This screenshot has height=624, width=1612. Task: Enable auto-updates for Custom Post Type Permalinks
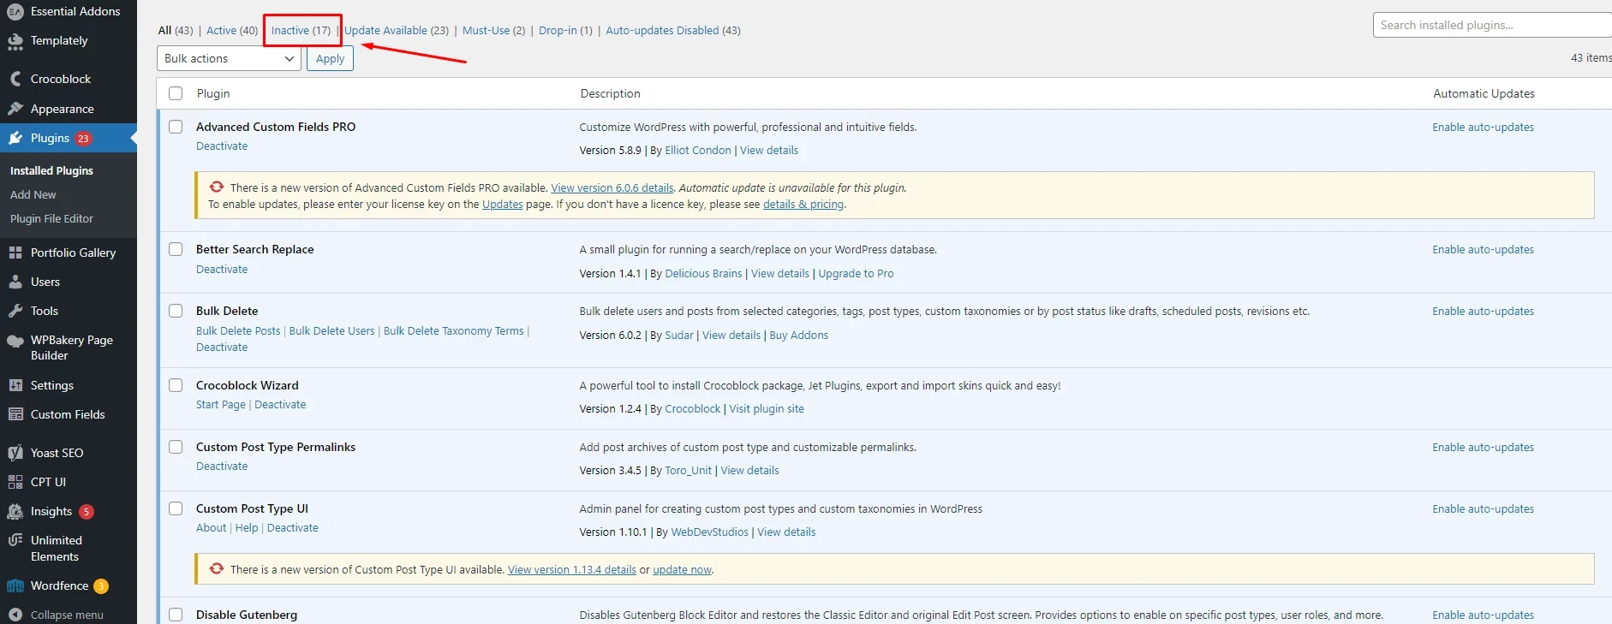pos(1483,447)
